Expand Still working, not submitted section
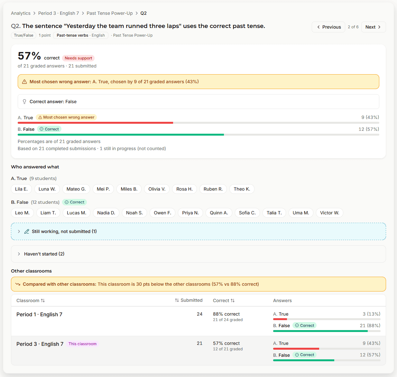 (198, 231)
